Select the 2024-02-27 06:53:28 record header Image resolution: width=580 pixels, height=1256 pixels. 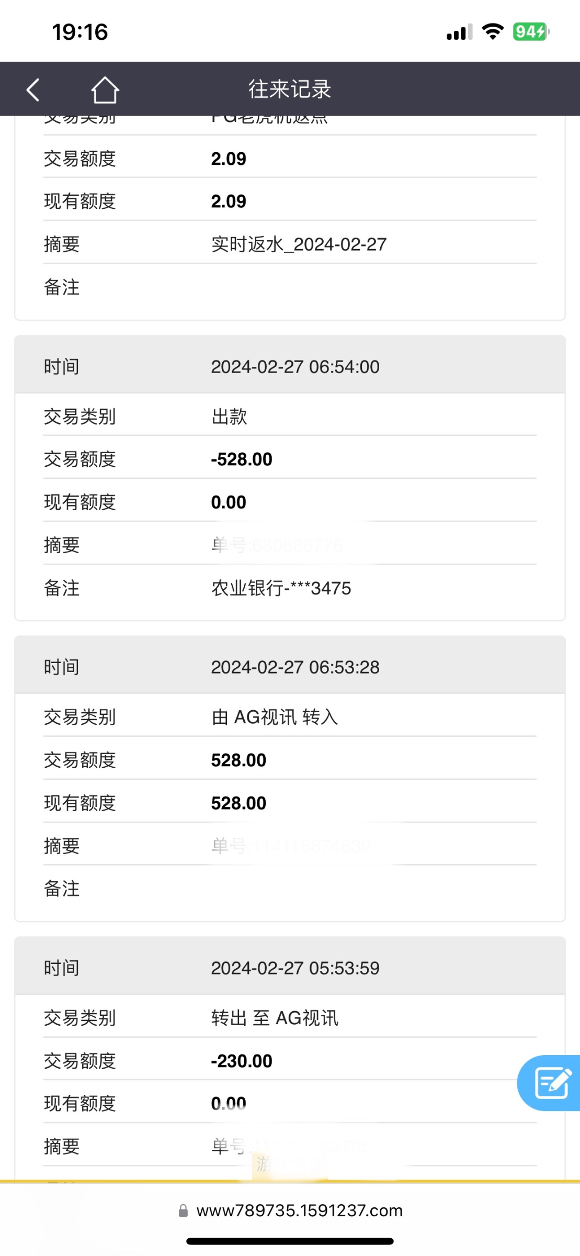(x=290, y=667)
